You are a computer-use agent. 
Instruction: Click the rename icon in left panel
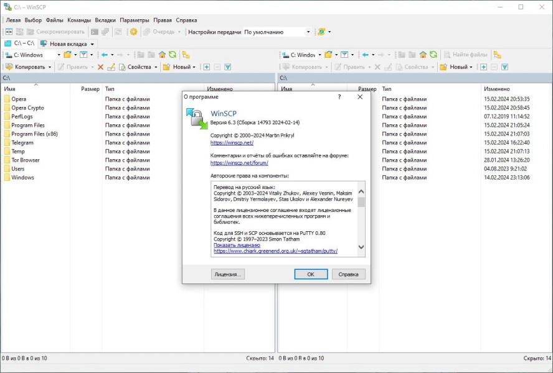point(111,67)
